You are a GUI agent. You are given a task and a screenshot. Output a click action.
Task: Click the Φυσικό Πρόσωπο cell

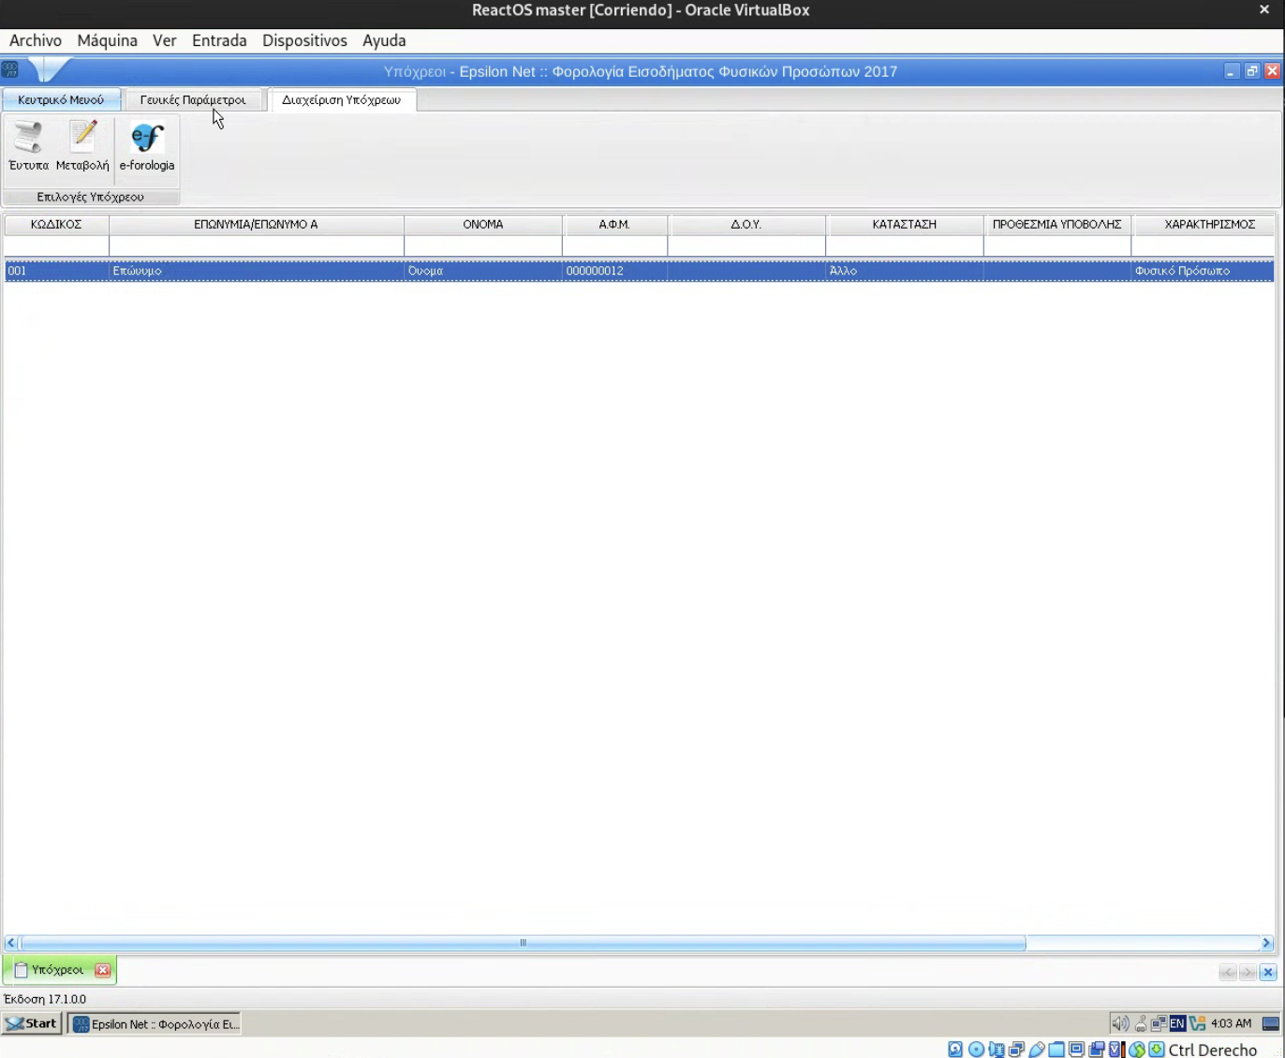pos(1204,271)
